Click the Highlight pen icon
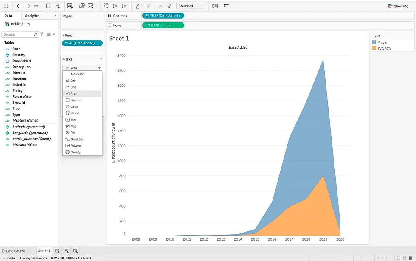This screenshot has width=416, height=261. [138, 6]
